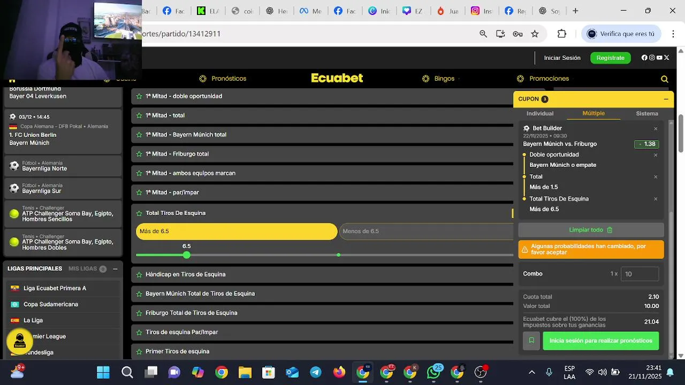Remove Doble oportunidad selection from coupon

click(x=656, y=155)
